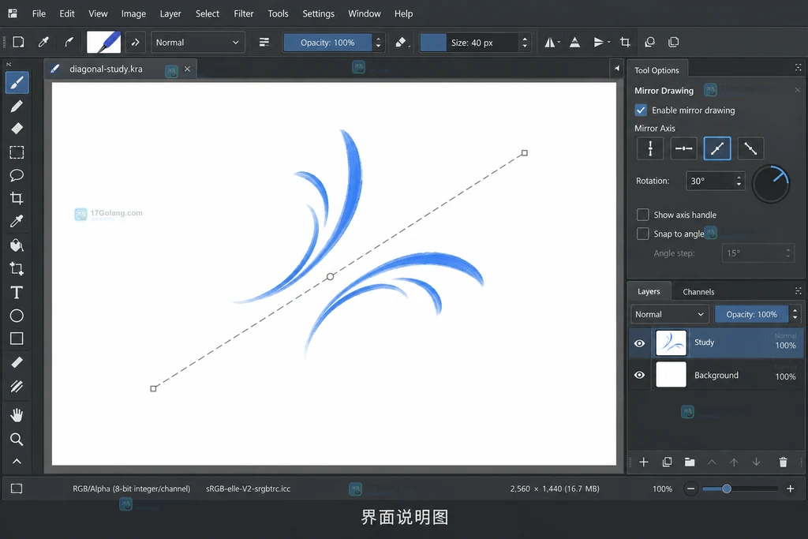Hide the Background layer
The image size is (808, 539).
(639, 375)
